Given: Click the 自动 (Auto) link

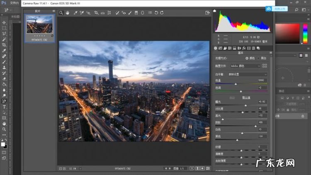Looking at the screenshot, I should (232, 97).
